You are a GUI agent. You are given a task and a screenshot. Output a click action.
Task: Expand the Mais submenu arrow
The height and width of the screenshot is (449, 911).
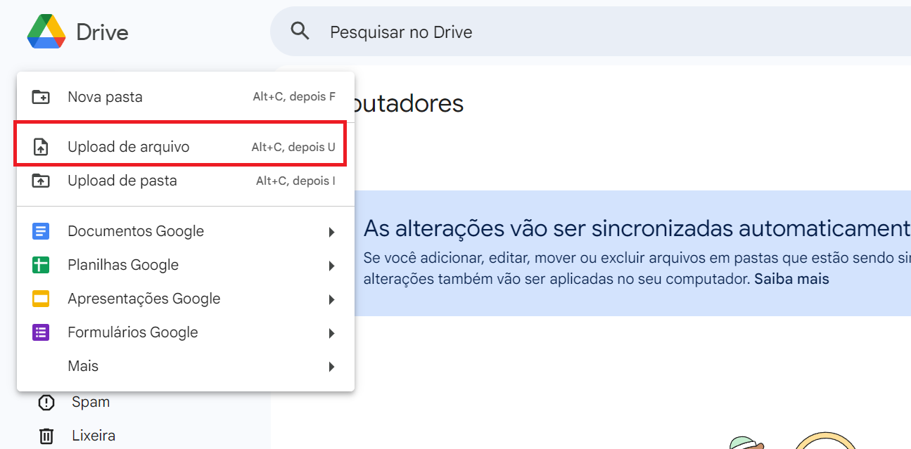pyautogui.click(x=331, y=366)
